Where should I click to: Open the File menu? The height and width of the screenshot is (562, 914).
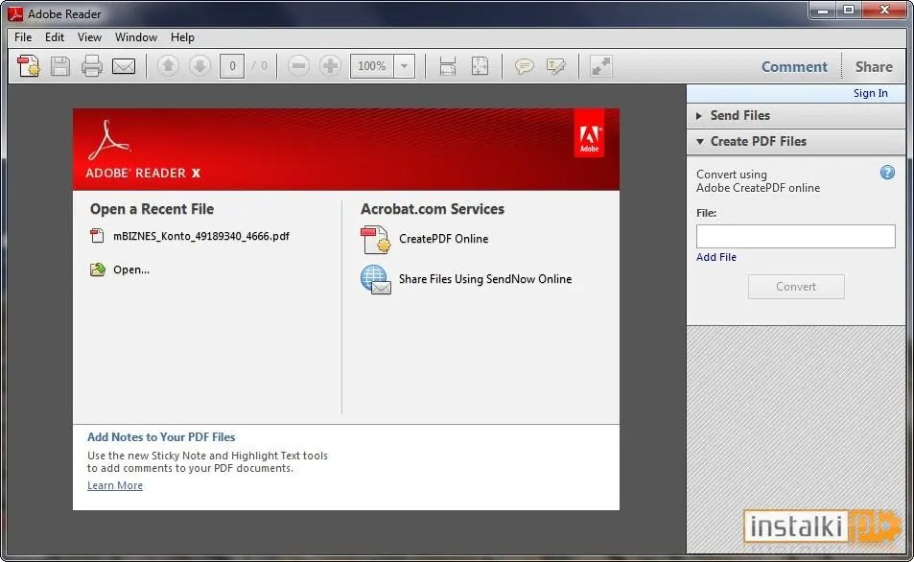point(22,37)
